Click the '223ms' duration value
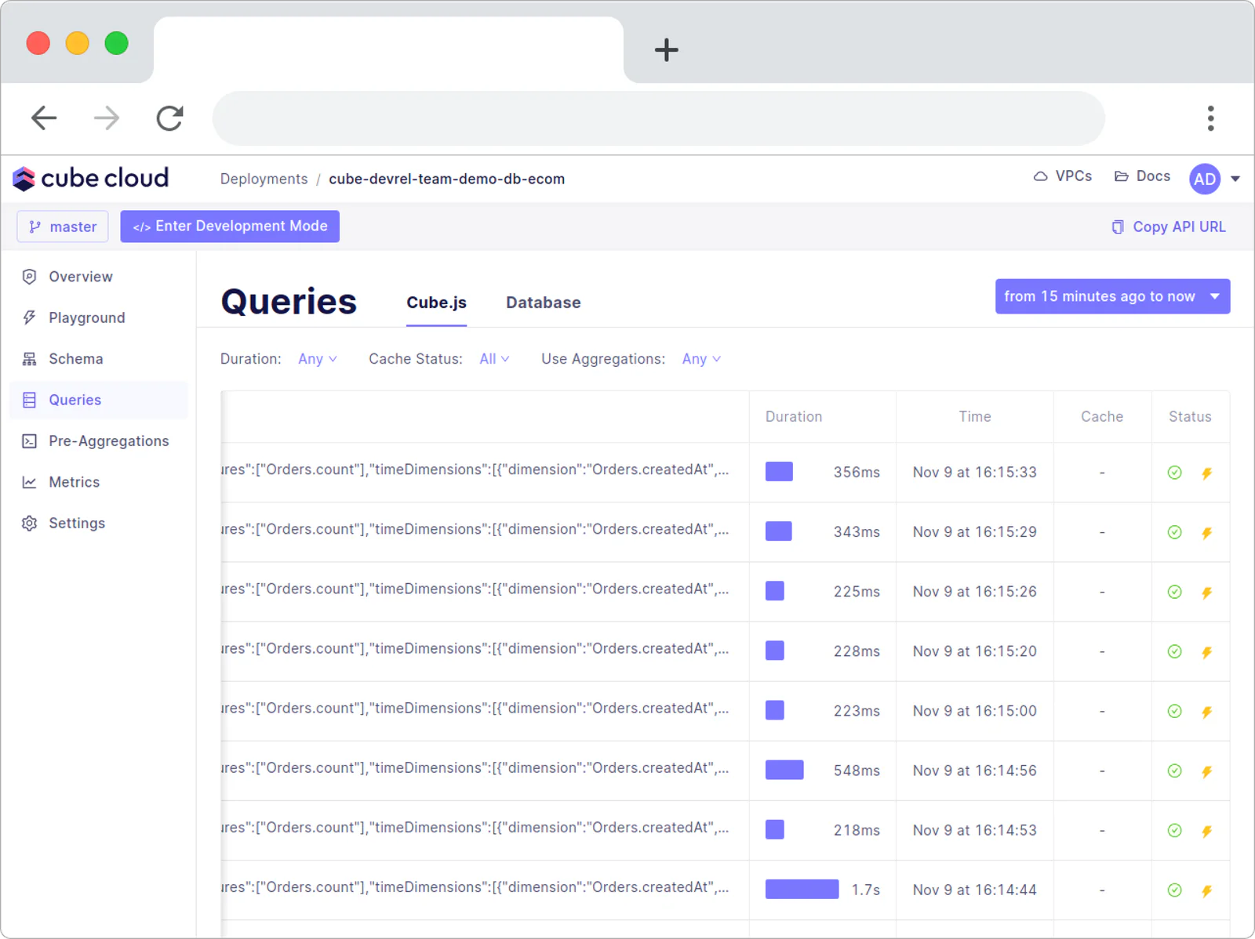This screenshot has height=939, width=1255. click(x=857, y=711)
